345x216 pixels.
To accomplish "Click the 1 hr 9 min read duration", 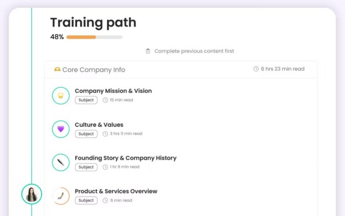I will coord(124,167).
